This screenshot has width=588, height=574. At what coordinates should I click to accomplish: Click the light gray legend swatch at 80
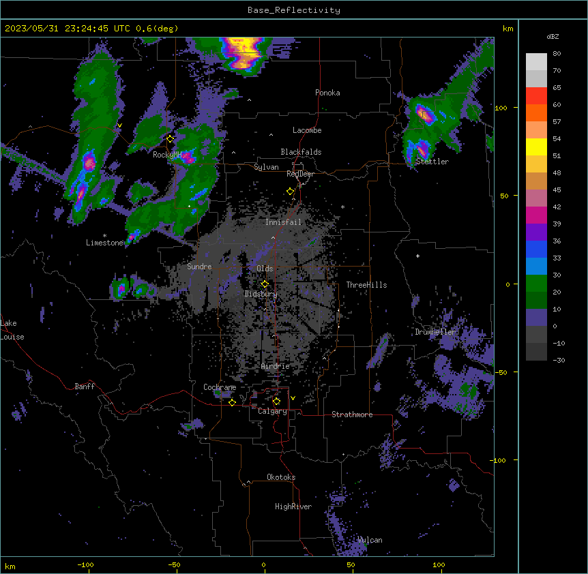(536, 61)
